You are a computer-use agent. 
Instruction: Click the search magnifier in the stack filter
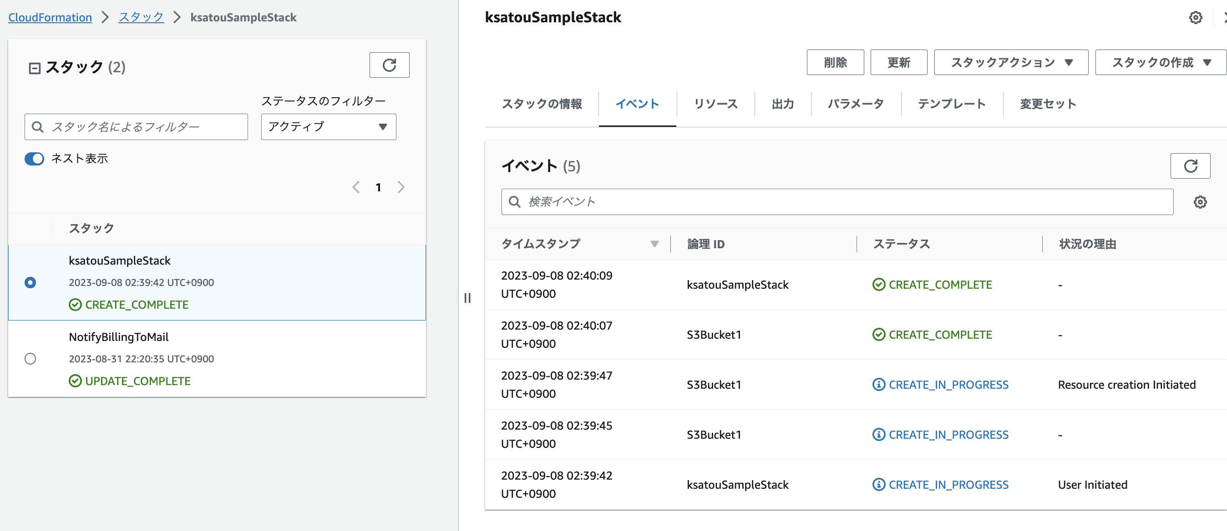pyautogui.click(x=38, y=126)
